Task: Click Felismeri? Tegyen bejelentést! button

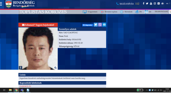Action: point(38,25)
